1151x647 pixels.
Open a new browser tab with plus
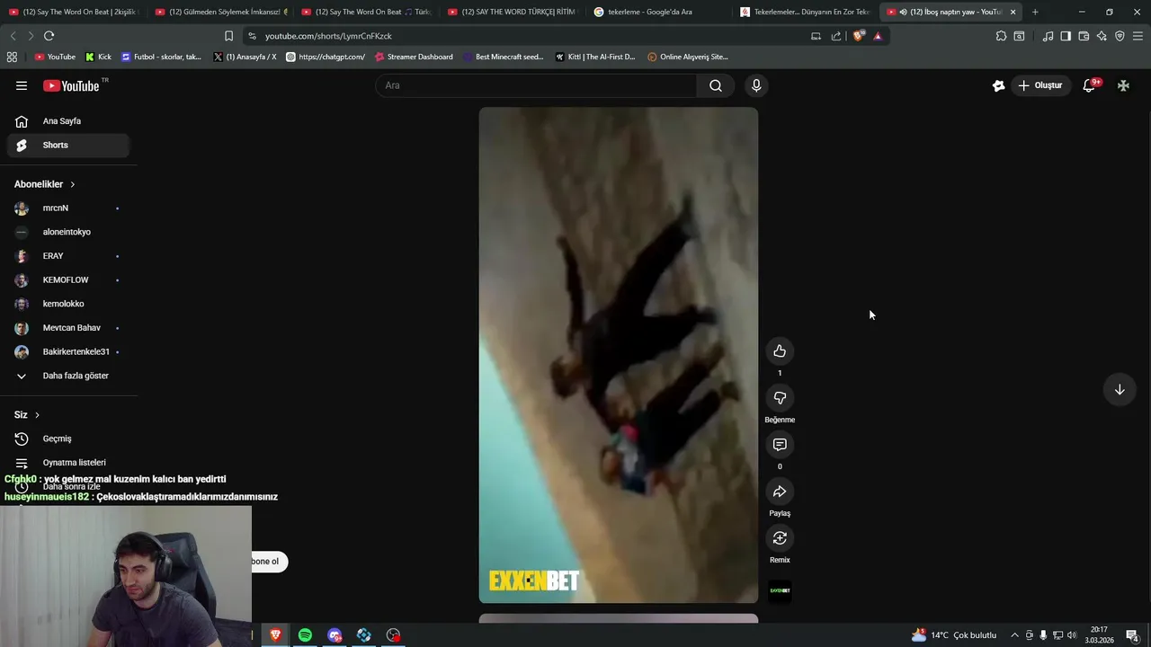[x=1035, y=12]
